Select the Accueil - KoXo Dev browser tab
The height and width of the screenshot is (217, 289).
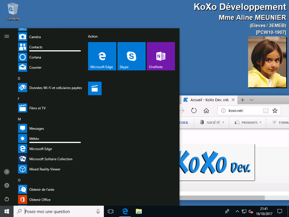pos(209,100)
